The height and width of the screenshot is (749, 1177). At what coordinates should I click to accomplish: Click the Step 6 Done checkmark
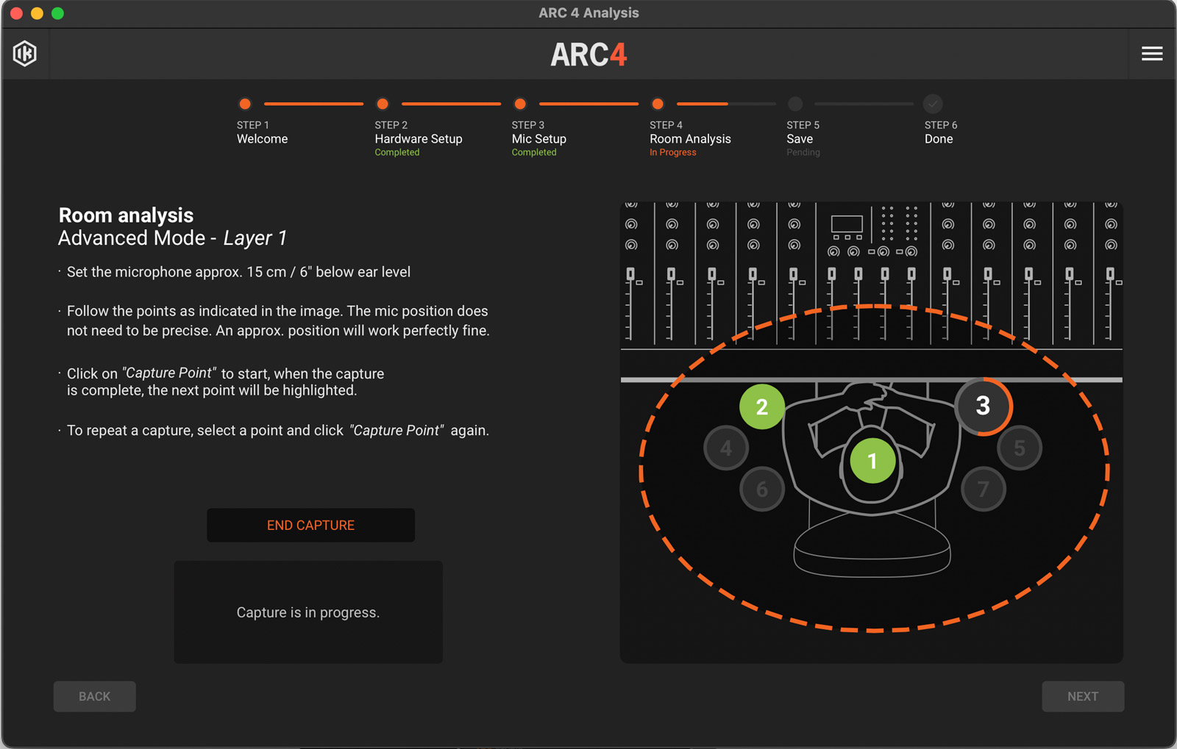tap(933, 104)
